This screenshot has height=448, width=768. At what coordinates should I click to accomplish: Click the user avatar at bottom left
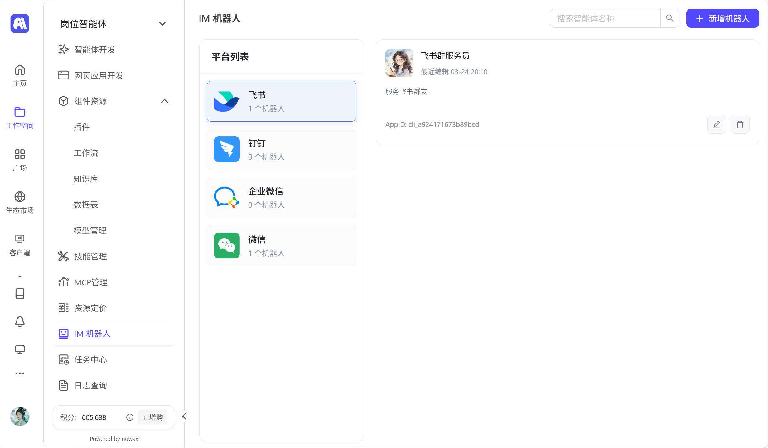point(20,417)
